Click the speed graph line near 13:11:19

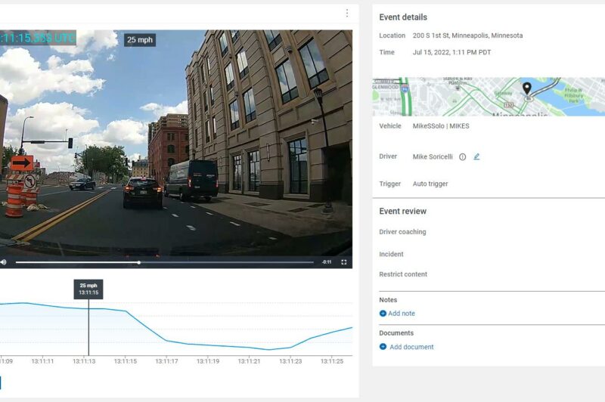click(x=208, y=345)
